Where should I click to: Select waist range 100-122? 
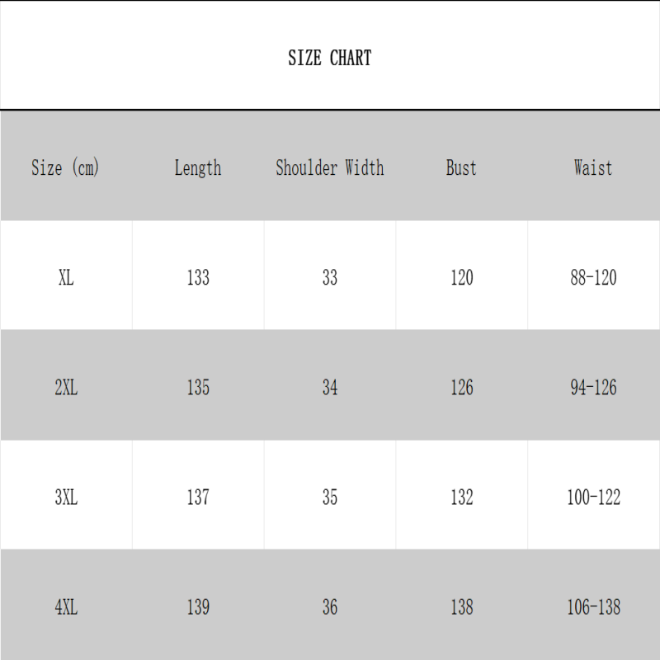click(x=593, y=497)
